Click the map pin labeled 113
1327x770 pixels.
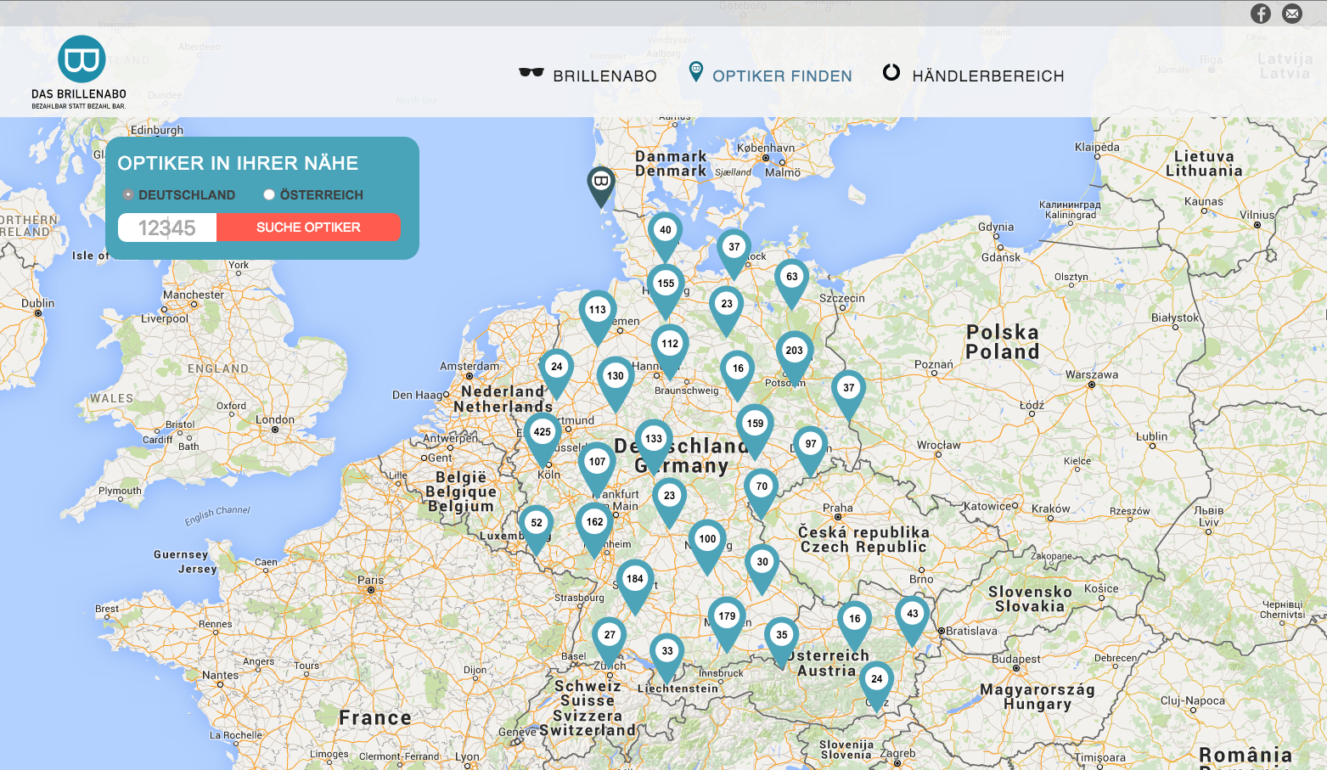coord(598,318)
